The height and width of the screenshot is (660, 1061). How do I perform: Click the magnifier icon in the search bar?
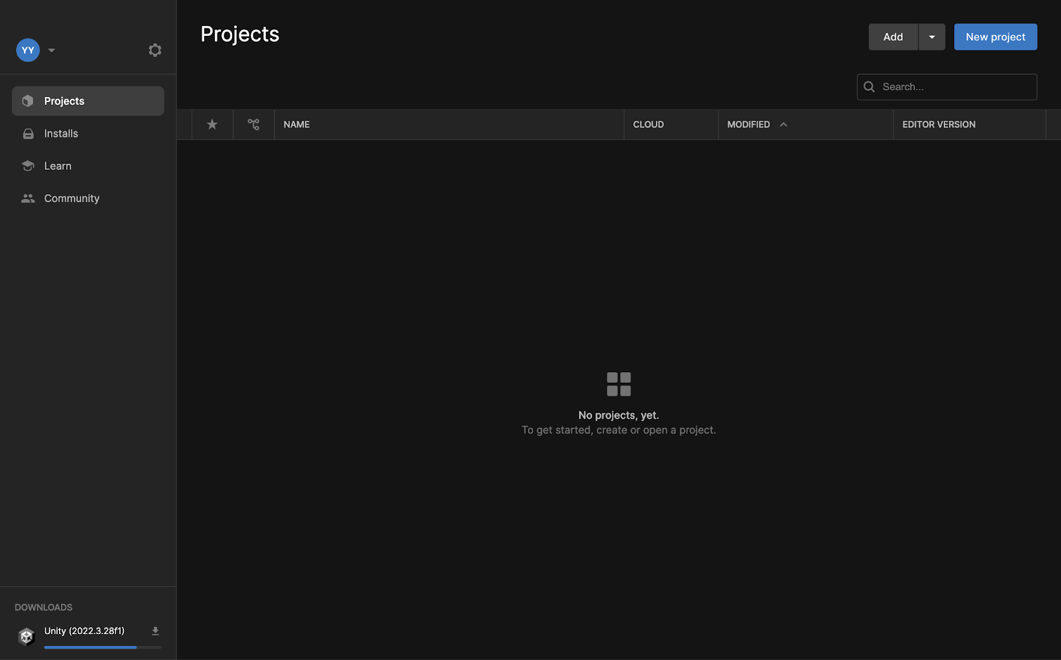[x=869, y=86]
